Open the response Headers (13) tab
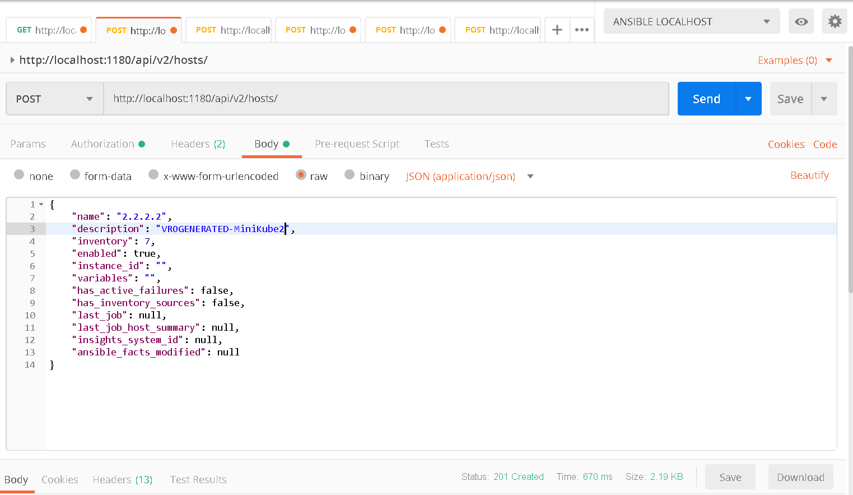The image size is (853, 495). pos(123,479)
